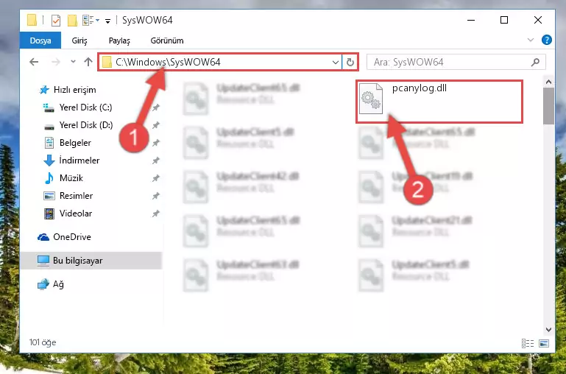Click the magnifier search icon
The image size is (566, 374).
click(x=535, y=62)
